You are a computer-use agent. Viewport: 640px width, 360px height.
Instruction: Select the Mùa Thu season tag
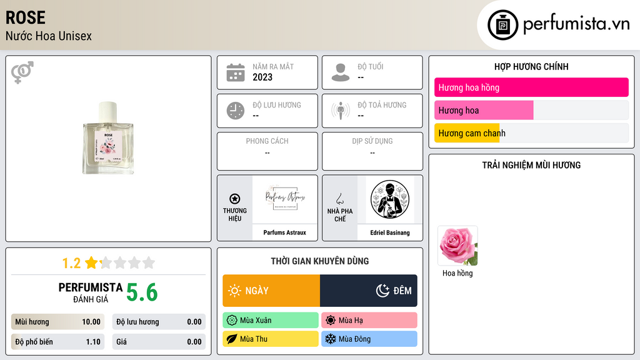[x=271, y=339]
